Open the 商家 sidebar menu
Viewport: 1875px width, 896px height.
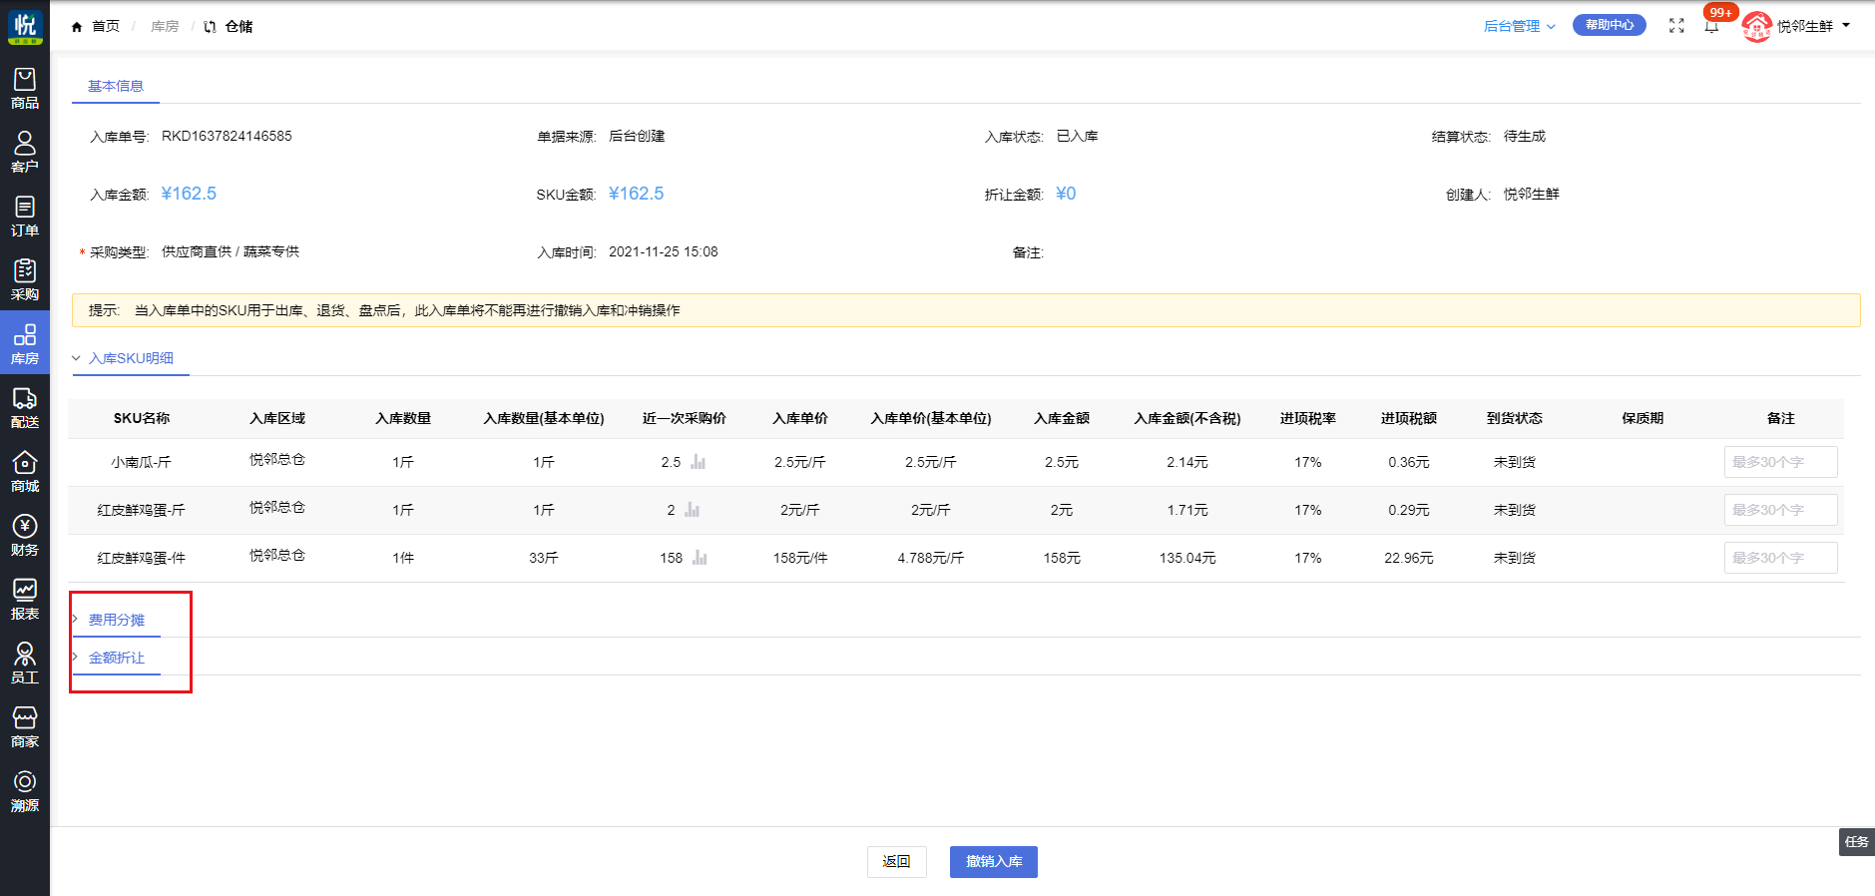pos(25,726)
